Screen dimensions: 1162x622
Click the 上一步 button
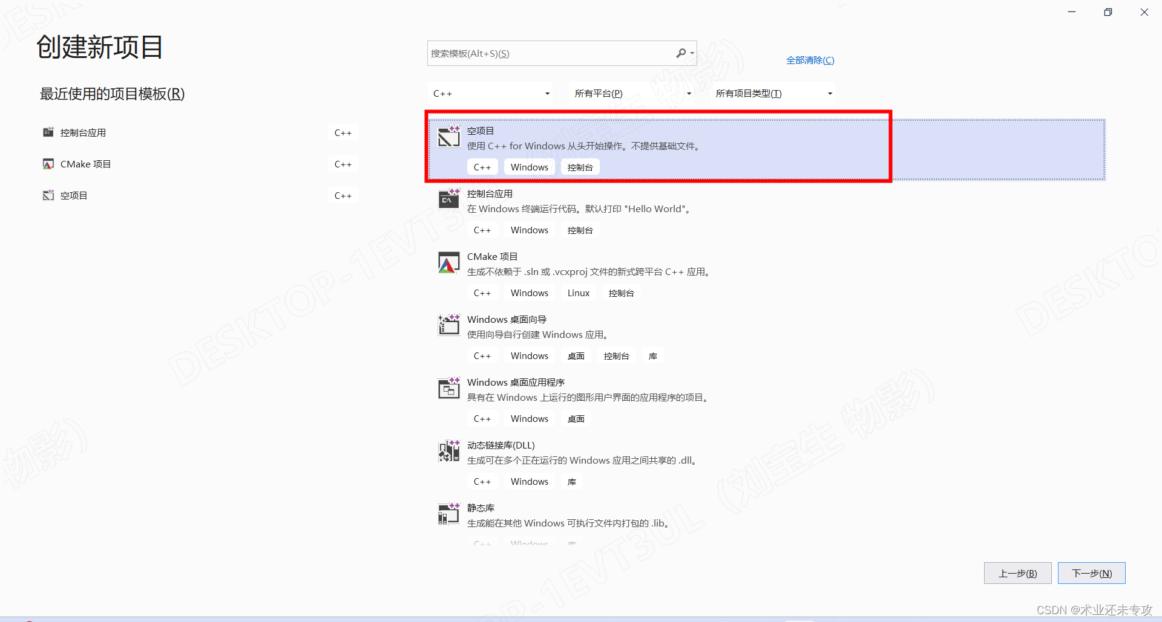[x=1017, y=572]
